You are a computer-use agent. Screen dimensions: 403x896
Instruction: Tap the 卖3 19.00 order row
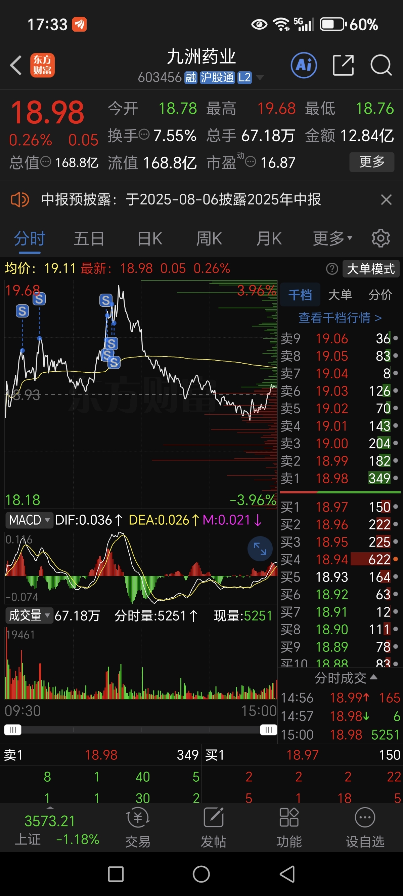coord(340,443)
